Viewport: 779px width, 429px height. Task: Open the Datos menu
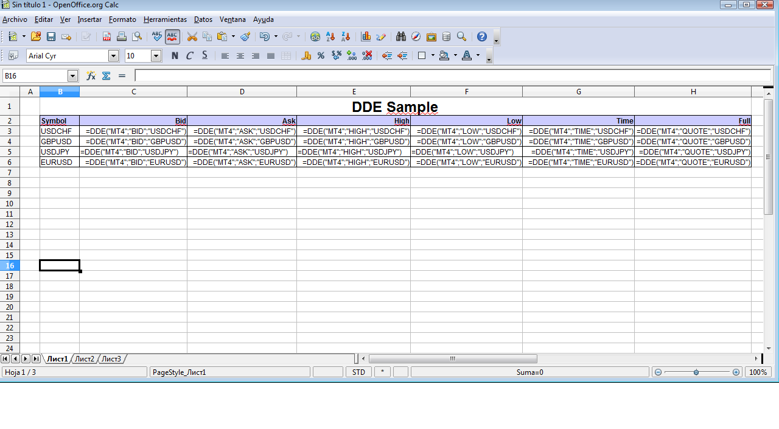click(x=203, y=19)
